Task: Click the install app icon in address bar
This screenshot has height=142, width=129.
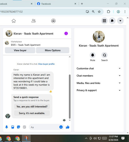Action: (x=88, y=12)
